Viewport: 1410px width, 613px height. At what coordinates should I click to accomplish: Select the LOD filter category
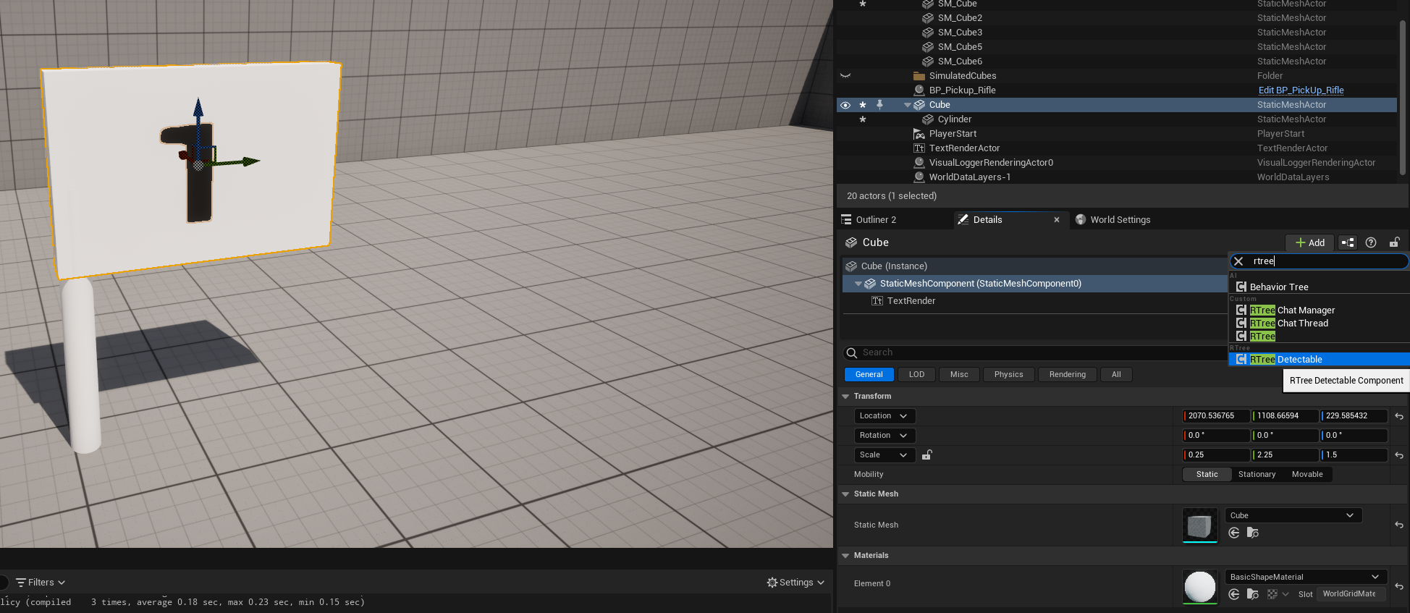(x=916, y=375)
